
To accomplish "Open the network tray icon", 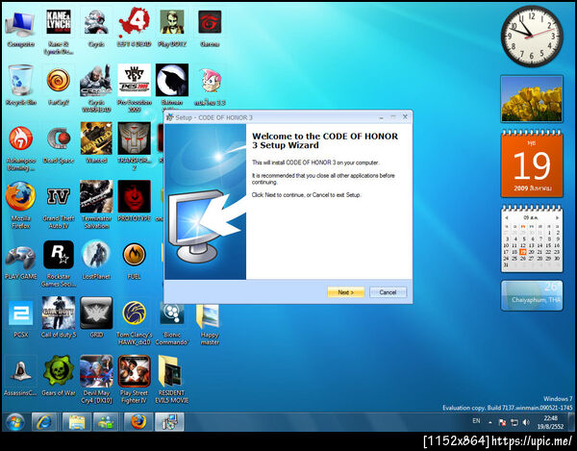I will pyautogui.click(x=514, y=422).
